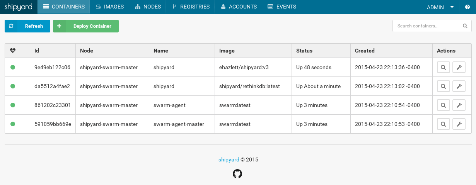Viewport: 476px width, 185px height.
Task: Open the Registries tab
Action: coord(191,7)
